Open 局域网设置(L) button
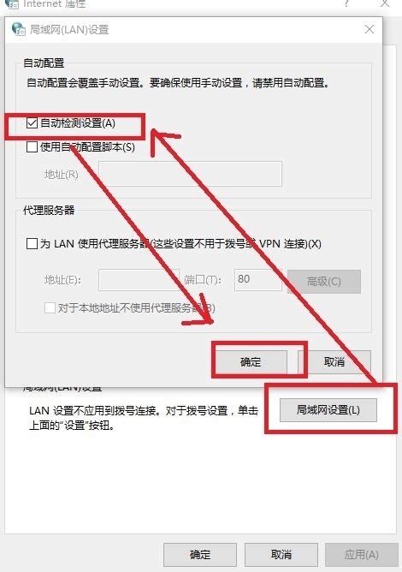The image size is (402, 572). 328,410
